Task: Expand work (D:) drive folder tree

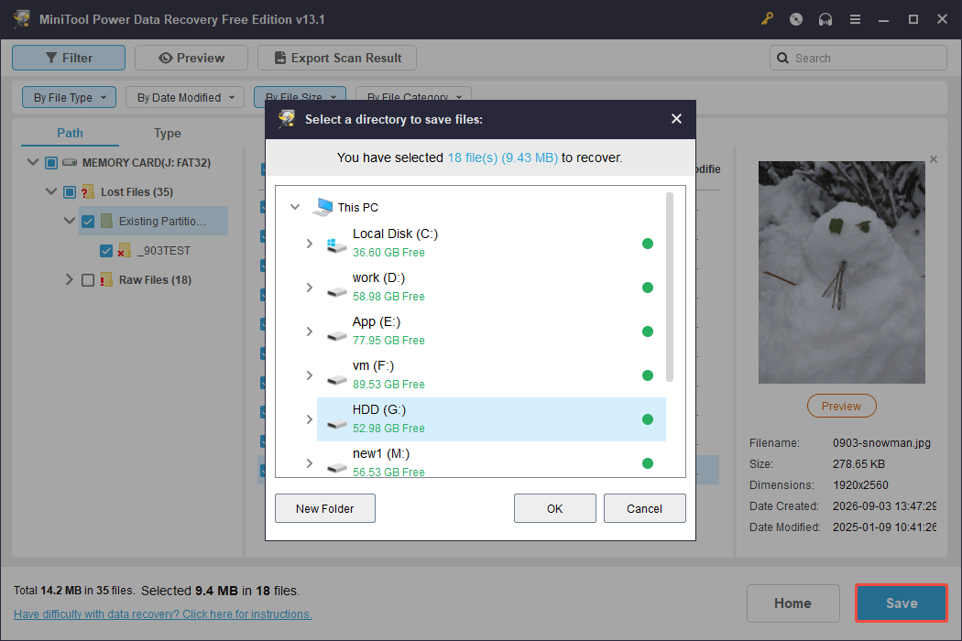Action: (x=310, y=288)
